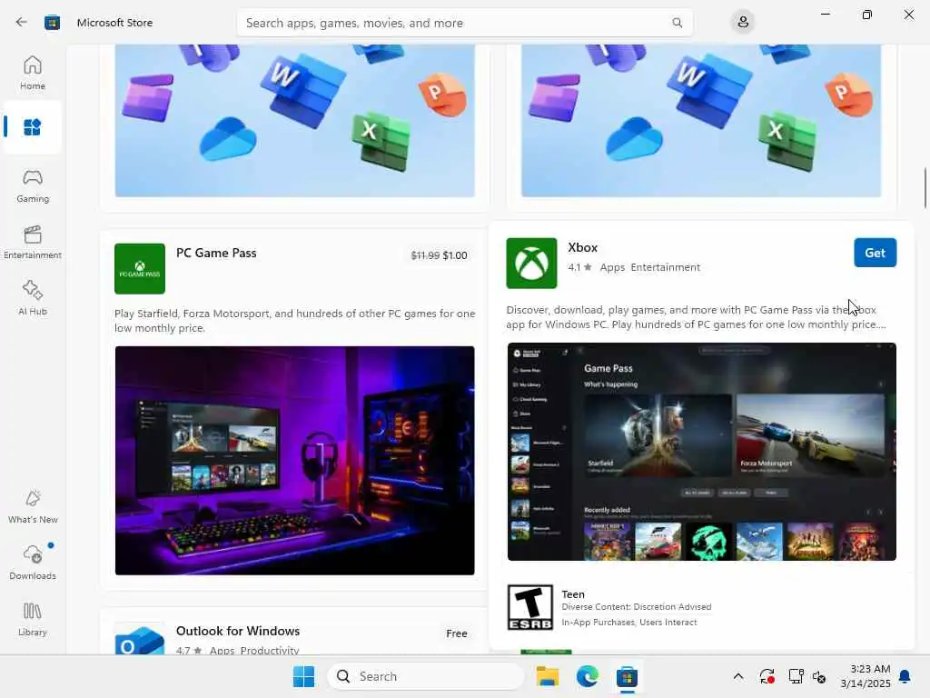Screen dimensions: 930x698
Task: Select the Apps sidebar tab
Action: [x=33, y=127]
